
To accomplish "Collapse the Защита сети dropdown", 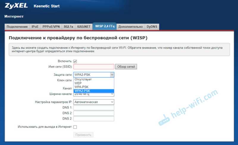I will (94, 75).
